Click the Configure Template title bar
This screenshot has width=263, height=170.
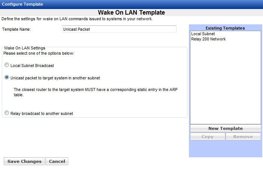click(x=22, y=4)
